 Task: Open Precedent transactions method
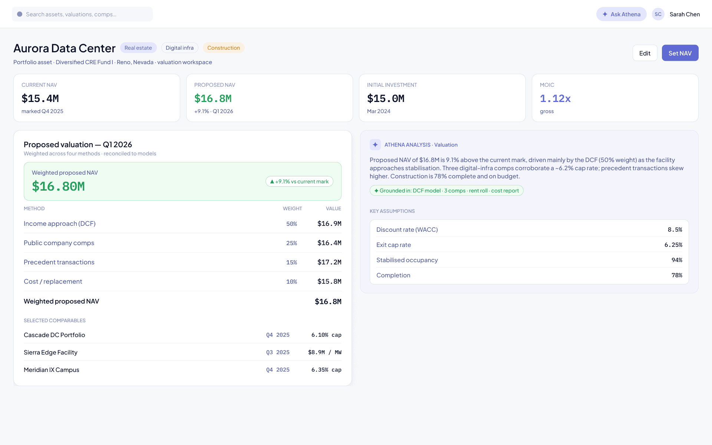[x=182, y=262]
